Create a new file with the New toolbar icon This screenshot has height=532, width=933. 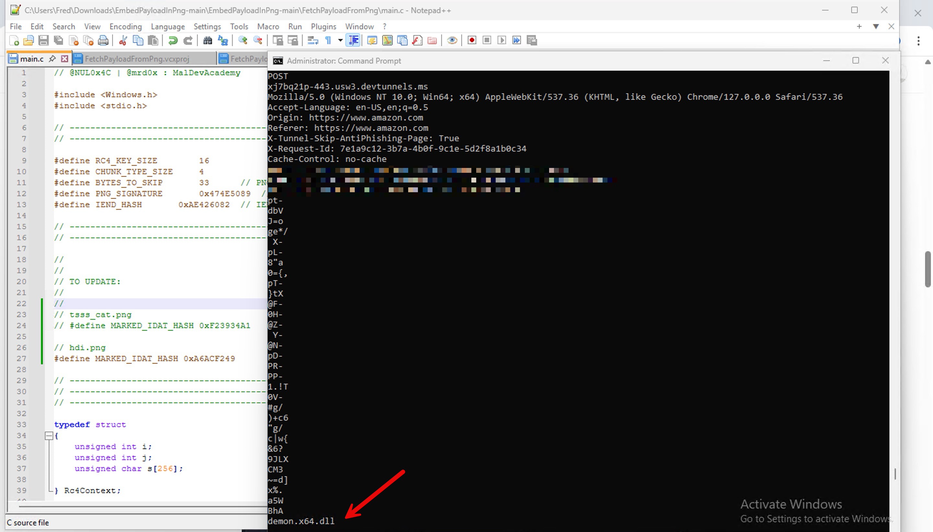click(x=14, y=40)
